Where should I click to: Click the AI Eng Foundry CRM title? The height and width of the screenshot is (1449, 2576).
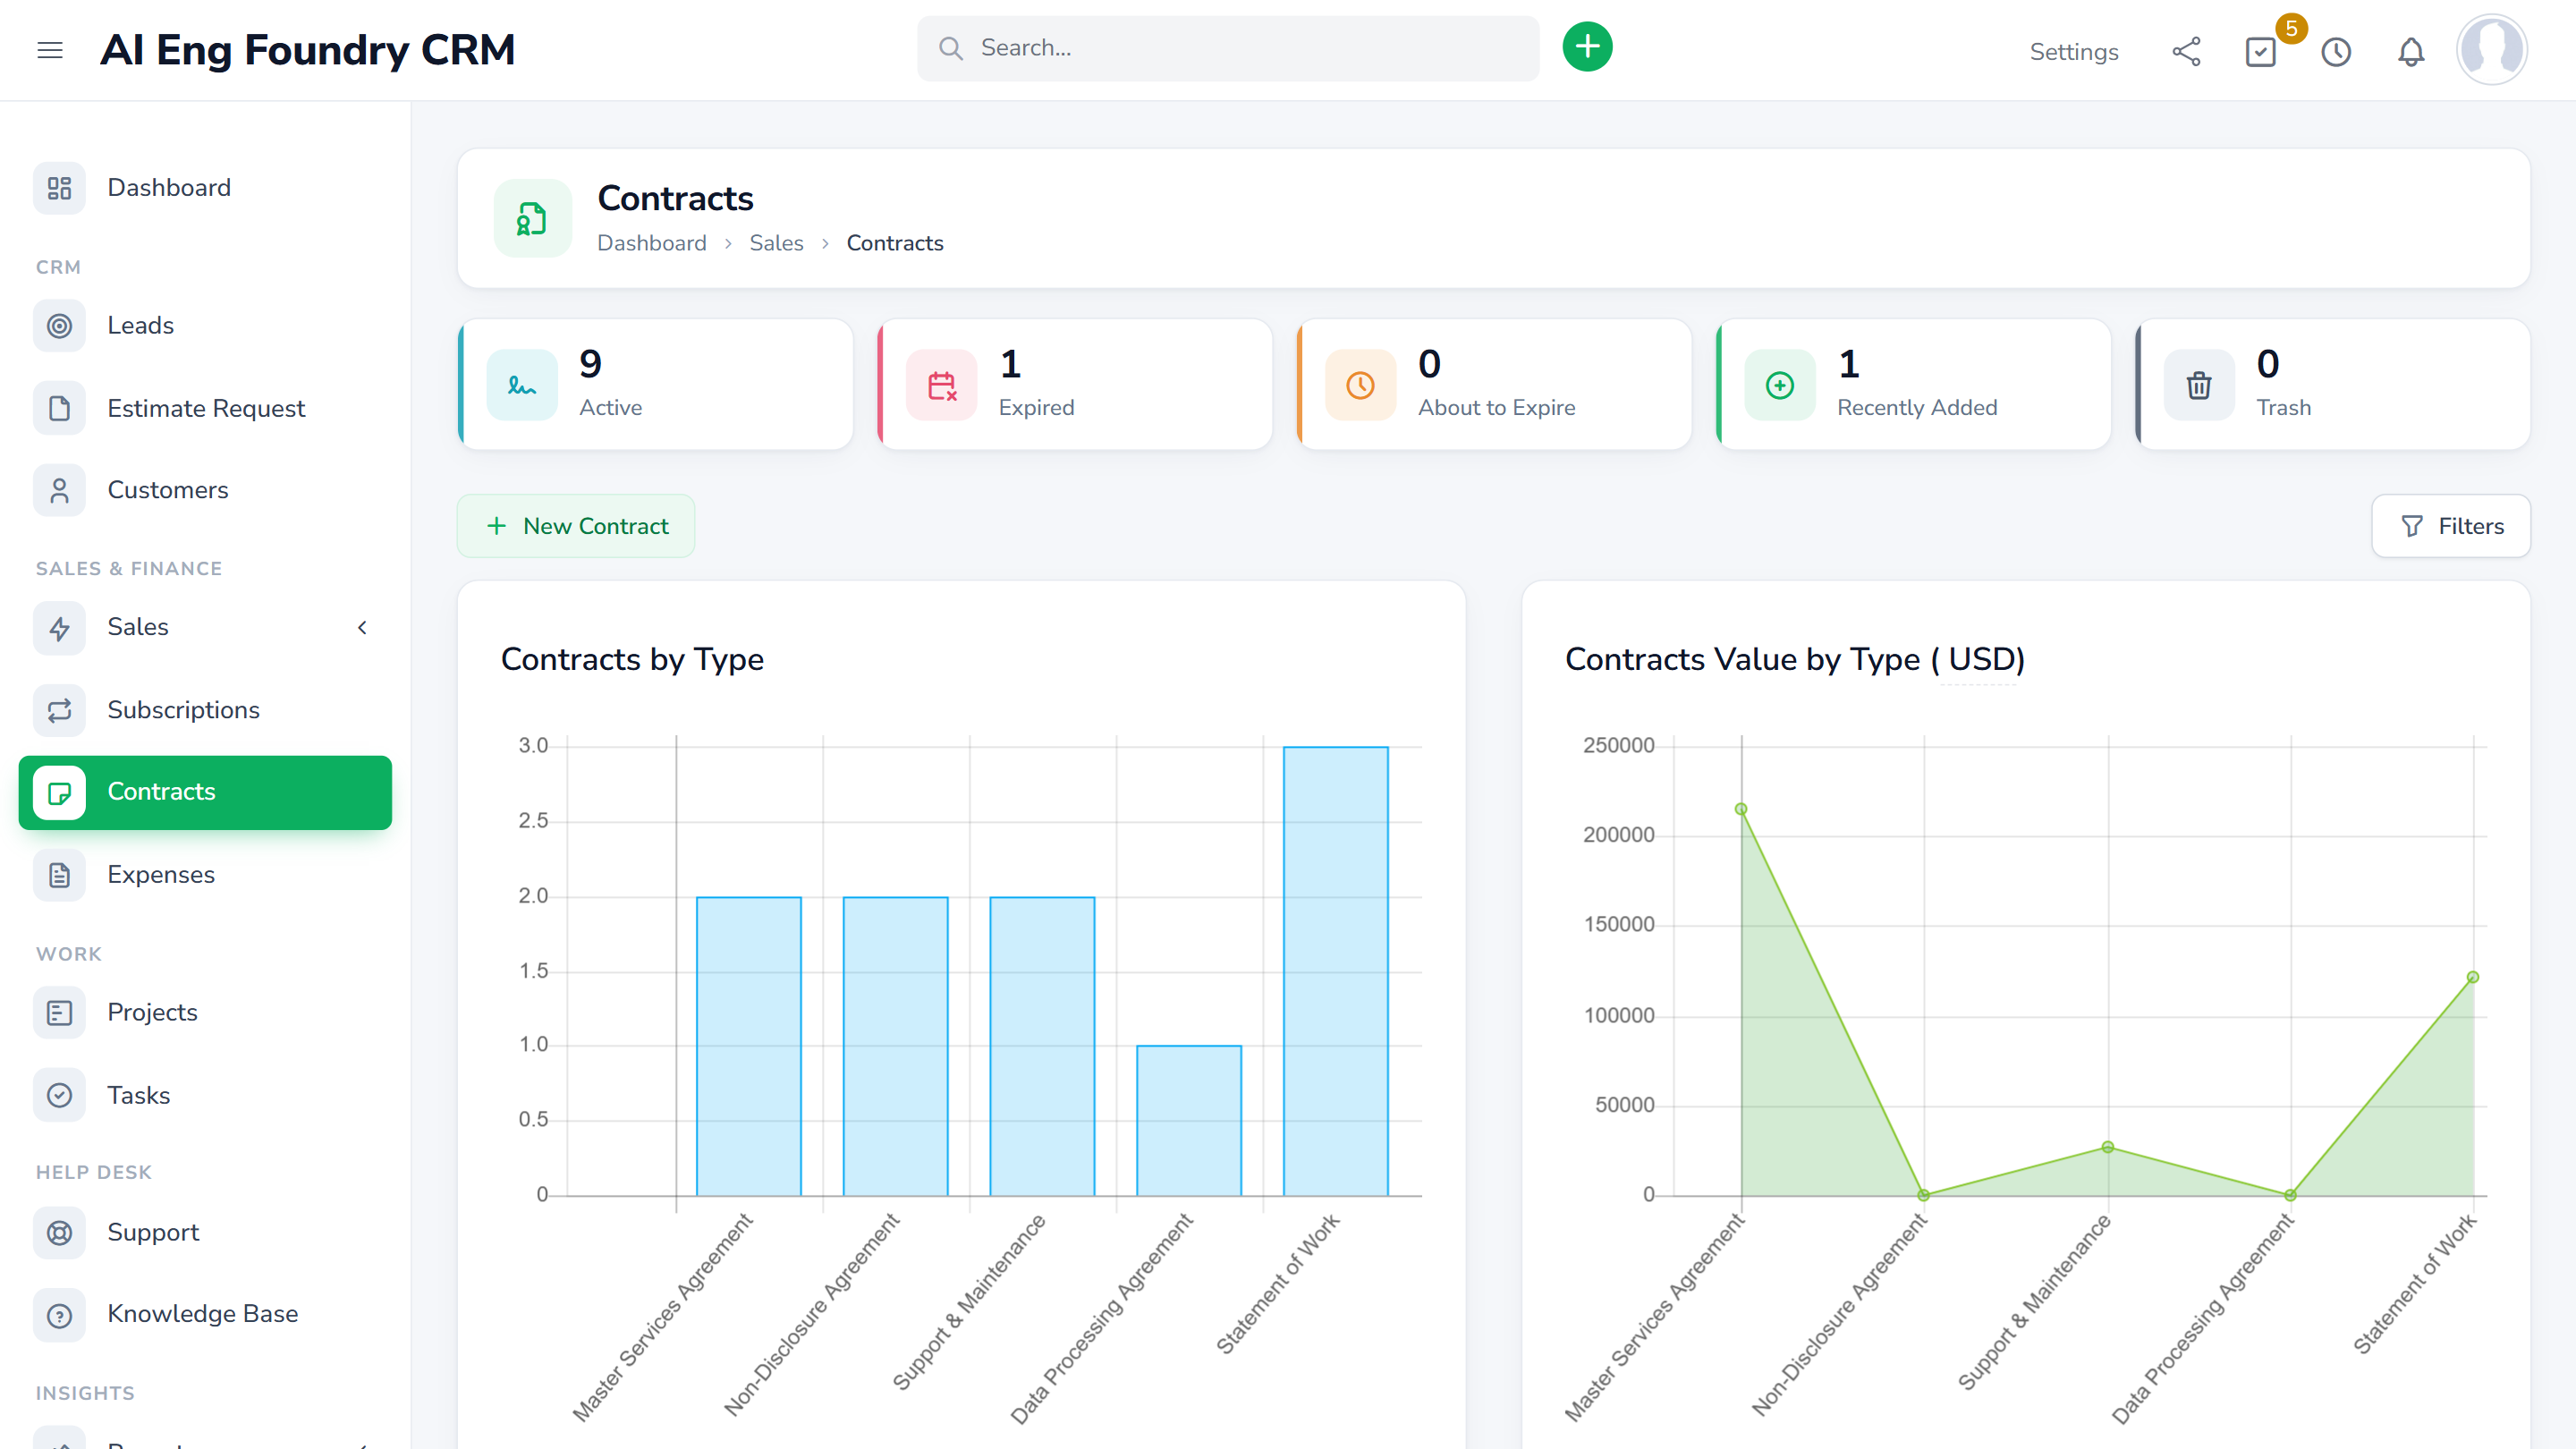click(308, 50)
